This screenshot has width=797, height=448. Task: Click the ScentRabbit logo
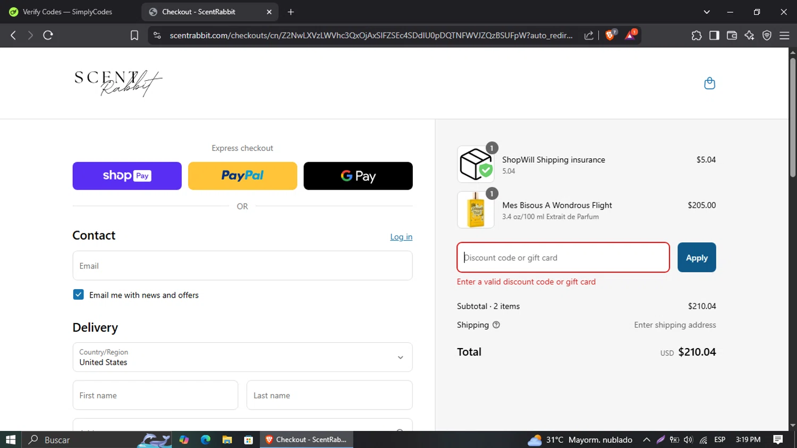click(118, 83)
